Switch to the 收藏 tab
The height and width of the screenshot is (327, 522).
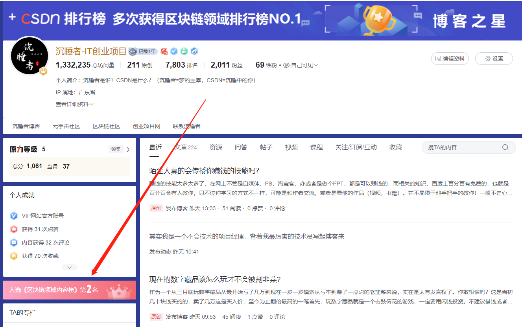396,147
